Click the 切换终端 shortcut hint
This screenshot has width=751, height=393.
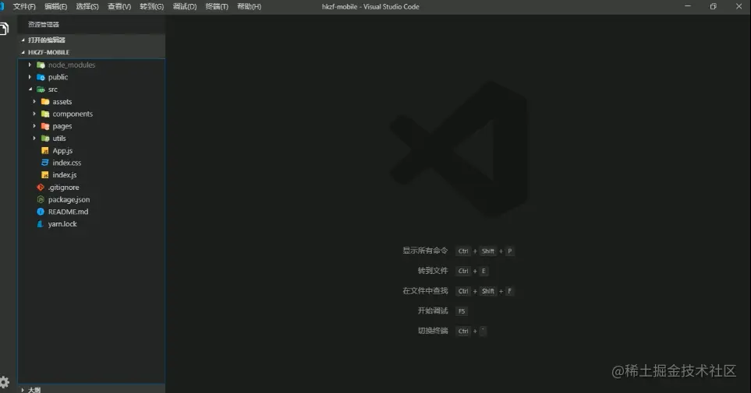(x=433, y=331)
